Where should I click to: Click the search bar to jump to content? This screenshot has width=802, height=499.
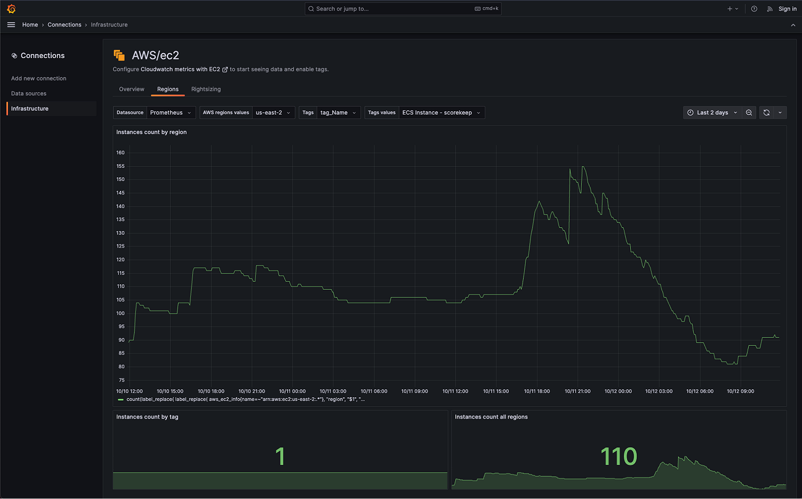(403, 9)
